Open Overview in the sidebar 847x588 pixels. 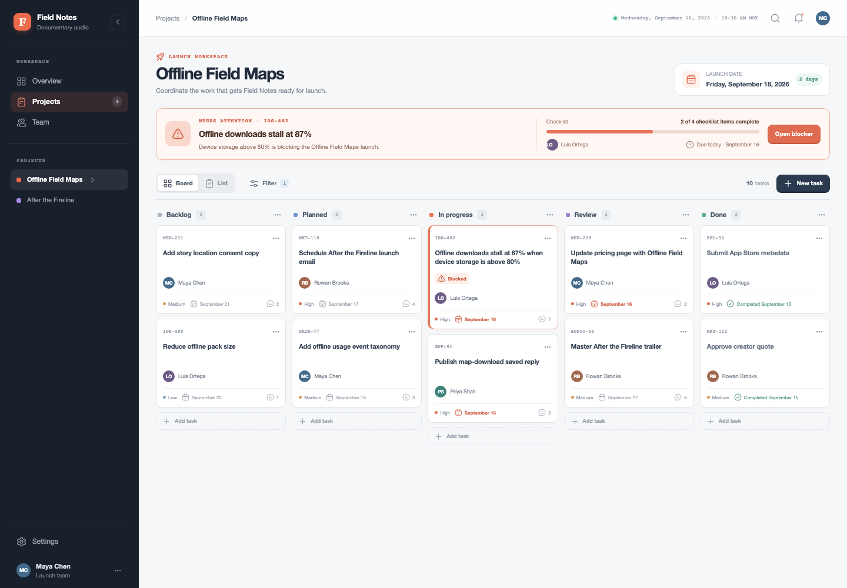click(x=69, y=81)
